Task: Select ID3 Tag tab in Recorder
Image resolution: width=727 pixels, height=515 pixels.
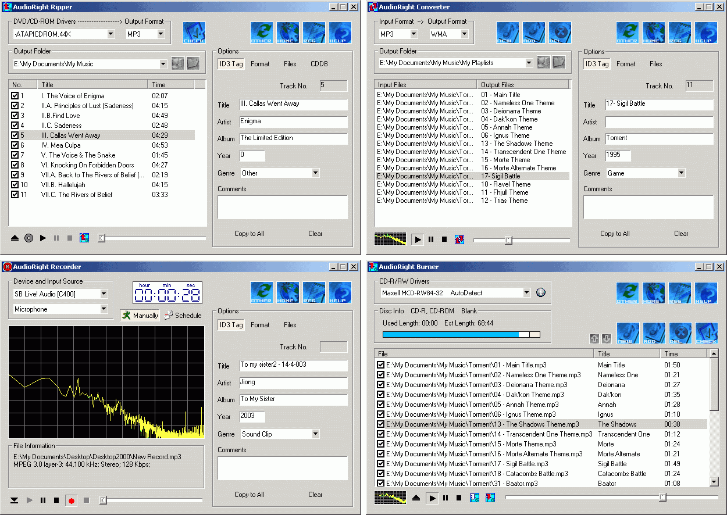Action: coord(231,325)
